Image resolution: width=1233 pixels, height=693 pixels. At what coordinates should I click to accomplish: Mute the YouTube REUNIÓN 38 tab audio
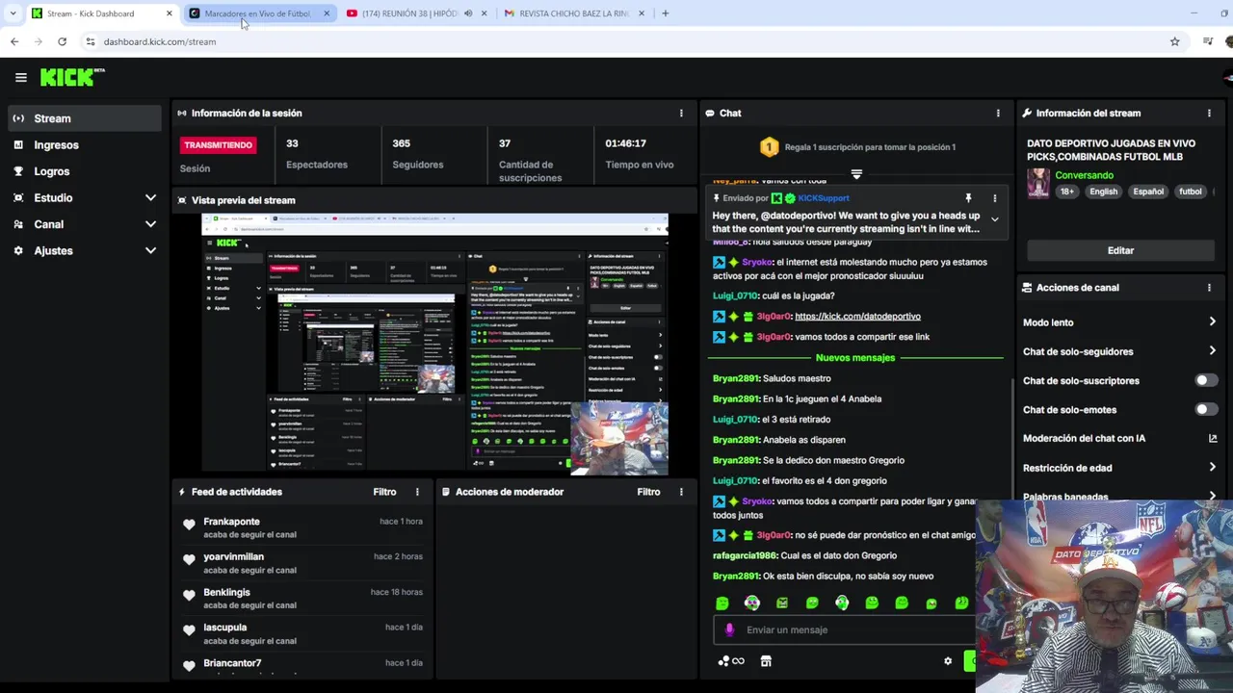click(x=468, y=13)
